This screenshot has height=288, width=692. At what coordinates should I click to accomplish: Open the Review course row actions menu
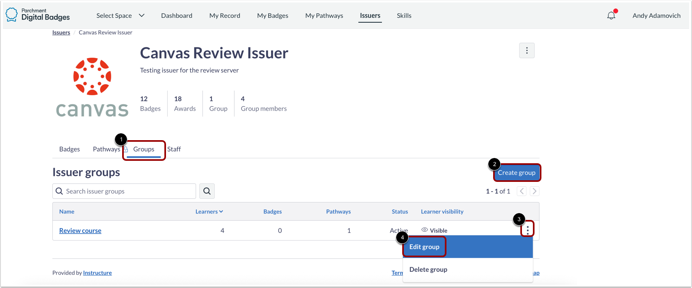coord(528,230)
